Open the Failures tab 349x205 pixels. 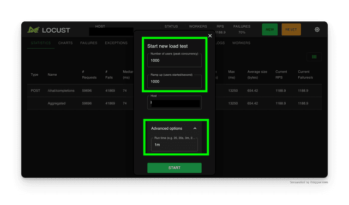pos(88,43)
